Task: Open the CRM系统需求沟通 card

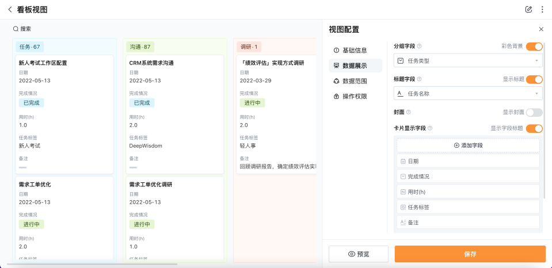Action: coord(175,114)
